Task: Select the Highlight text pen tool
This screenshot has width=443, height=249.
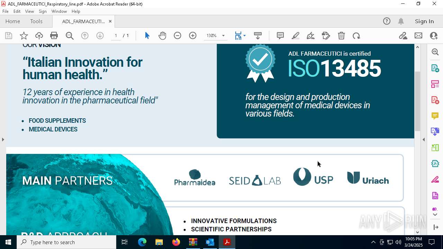Action: (296, 36)
